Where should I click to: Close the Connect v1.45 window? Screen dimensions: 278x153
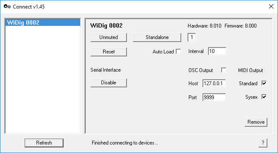click(271, 6)
